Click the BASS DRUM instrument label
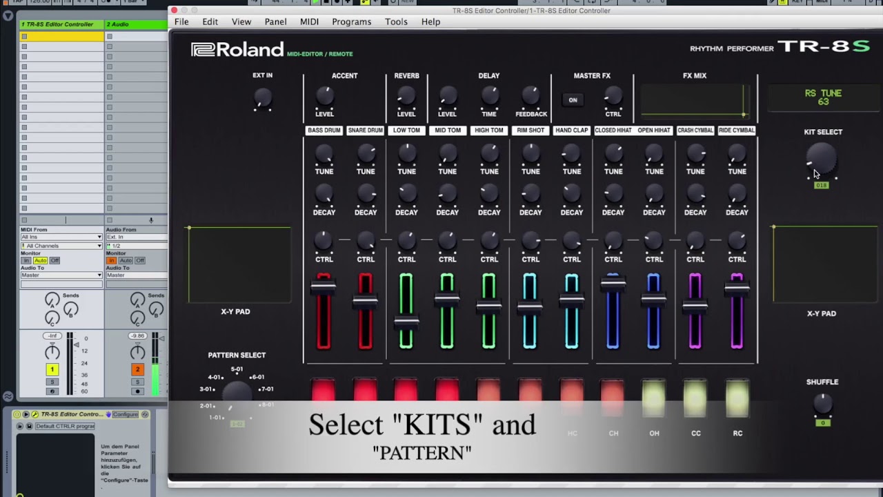 pyautogui.click(x=324, y=130)
